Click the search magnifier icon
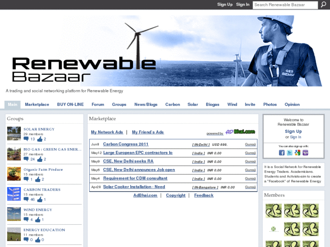The image size is (330, 247). (x=324, y=5)
